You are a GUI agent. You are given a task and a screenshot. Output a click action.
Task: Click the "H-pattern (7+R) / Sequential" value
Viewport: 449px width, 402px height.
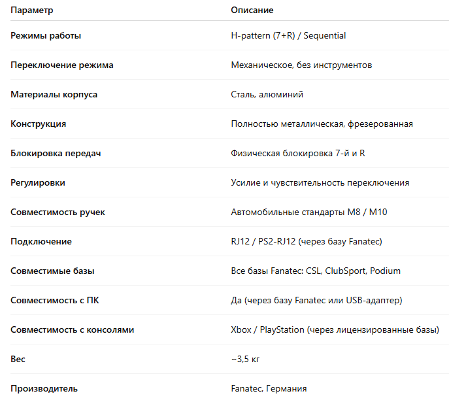(288, 36)
